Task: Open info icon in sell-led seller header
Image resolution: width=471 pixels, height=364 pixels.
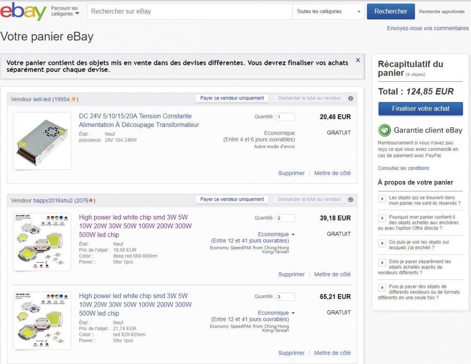Action: 350,98
